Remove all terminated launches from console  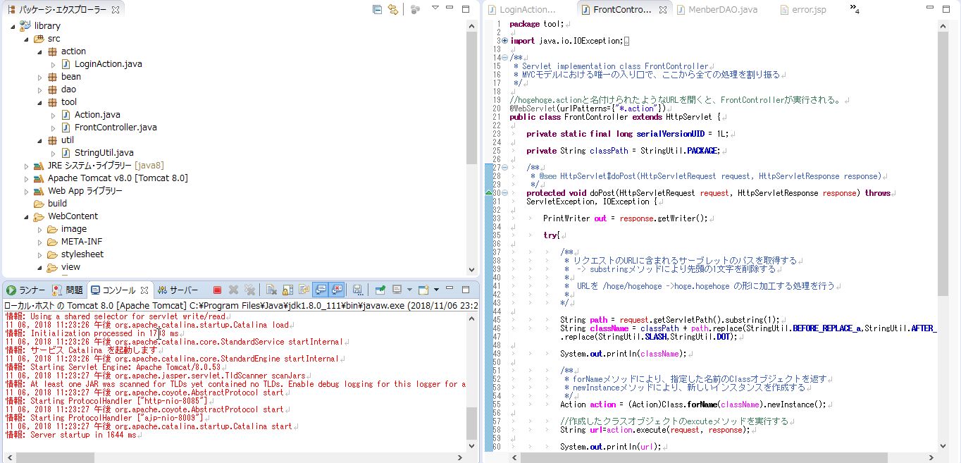pyautogui.click(x=251, y=289)
